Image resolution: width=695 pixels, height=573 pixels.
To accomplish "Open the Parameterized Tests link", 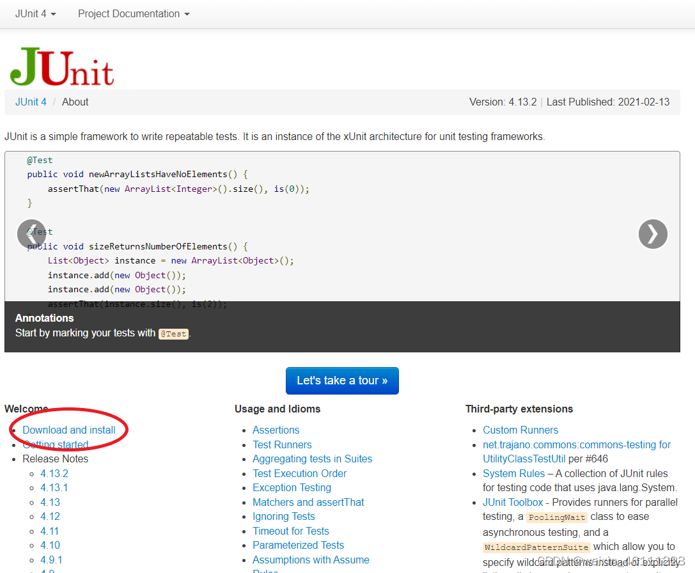I will [x=299, y=545].
